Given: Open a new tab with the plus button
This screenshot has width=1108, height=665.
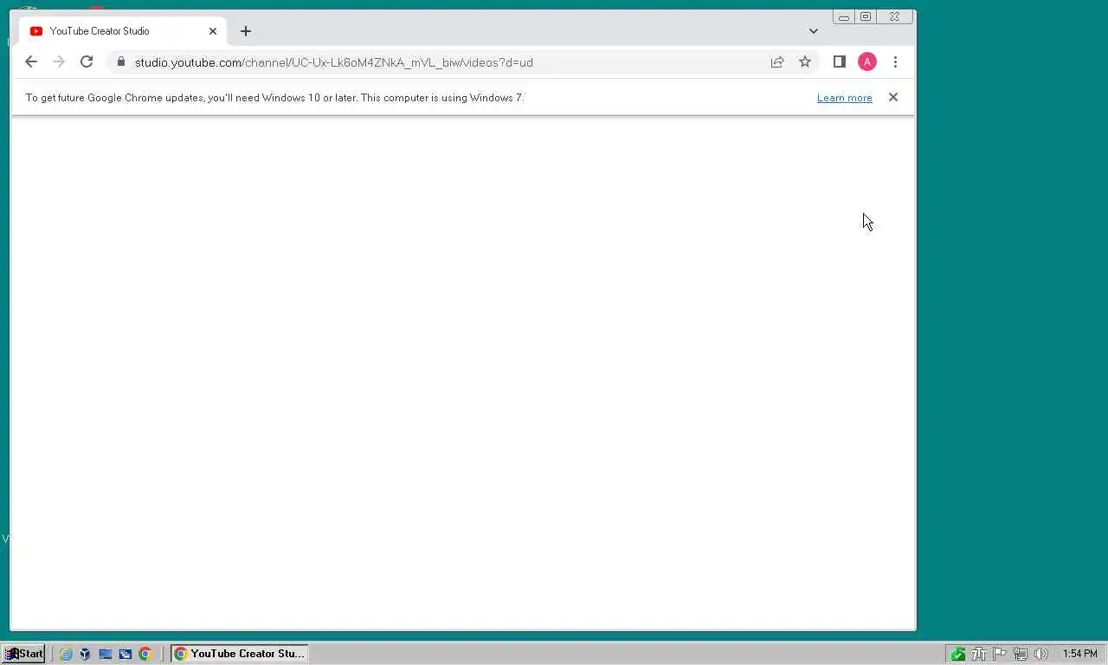Looking at the screenshot, I should click(x=246, y=31).
